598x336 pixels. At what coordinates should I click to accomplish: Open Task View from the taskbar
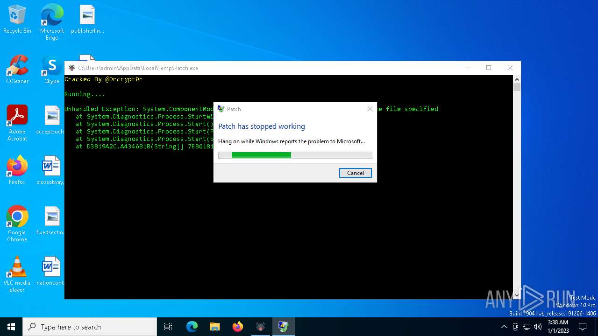click(168, 327)
